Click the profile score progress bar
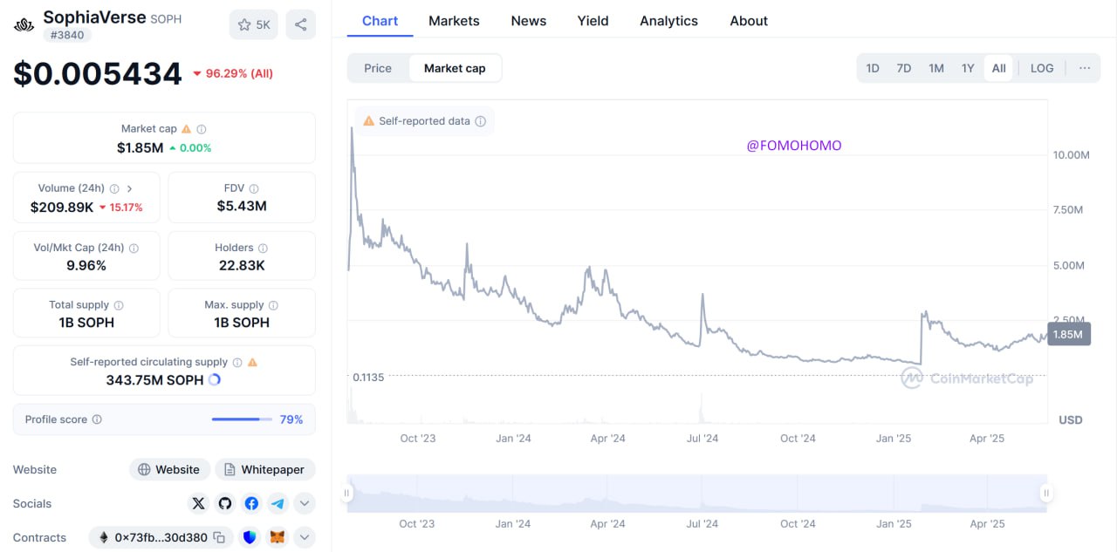Screen dimensions: 1117x552 [x=242, y=419]
